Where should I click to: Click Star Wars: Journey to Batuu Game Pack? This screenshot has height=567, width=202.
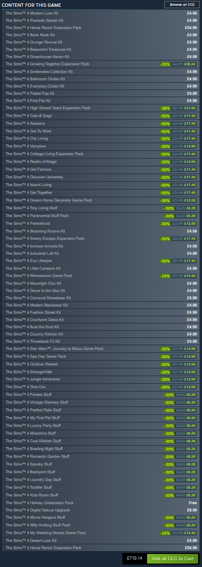(101, 349)
